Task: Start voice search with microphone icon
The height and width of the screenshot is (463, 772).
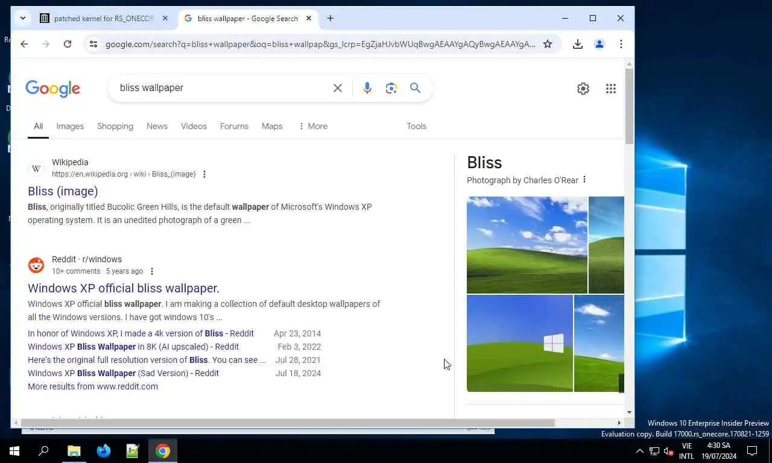Action: pos(367,88)
